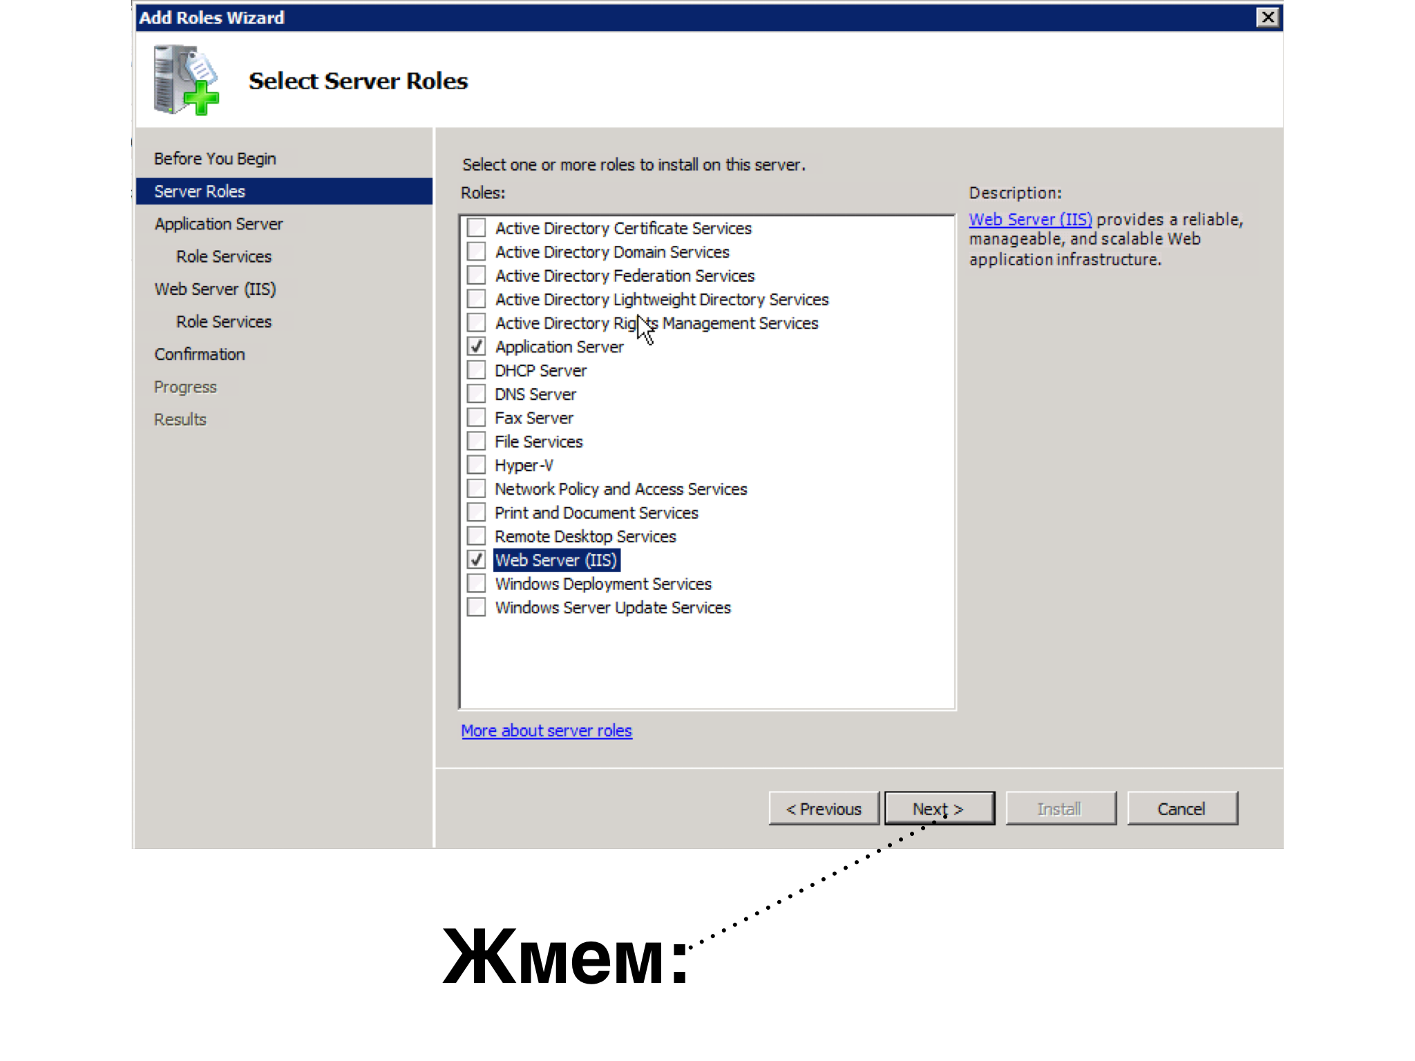
Task: Select Active Directory Certificate Services label
Action: click(623, 228)
